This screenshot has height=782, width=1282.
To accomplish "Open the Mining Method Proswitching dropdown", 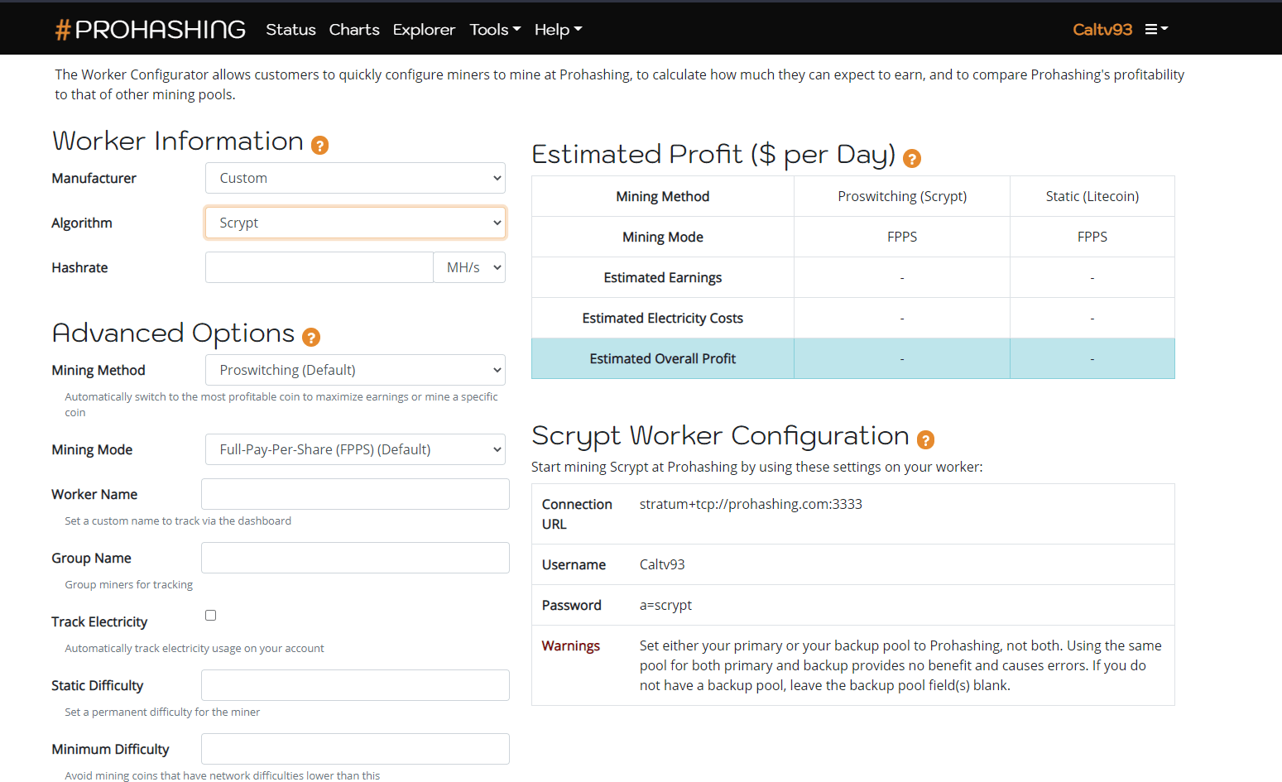I will coord(355,370).
